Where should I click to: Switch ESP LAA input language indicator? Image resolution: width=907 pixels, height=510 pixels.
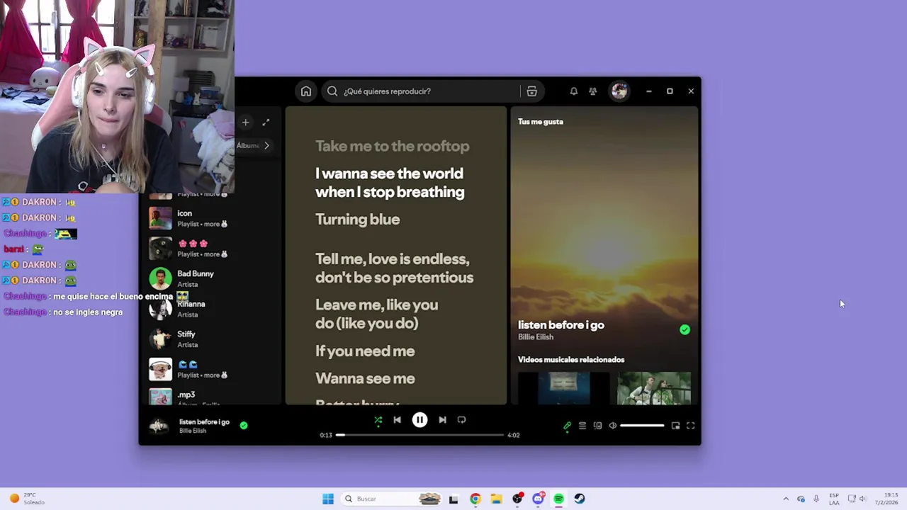(834, 499)
